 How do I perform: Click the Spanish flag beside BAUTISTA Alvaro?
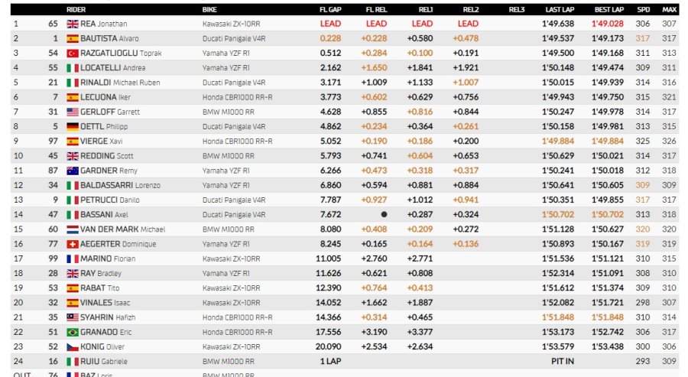pos(73,39)
